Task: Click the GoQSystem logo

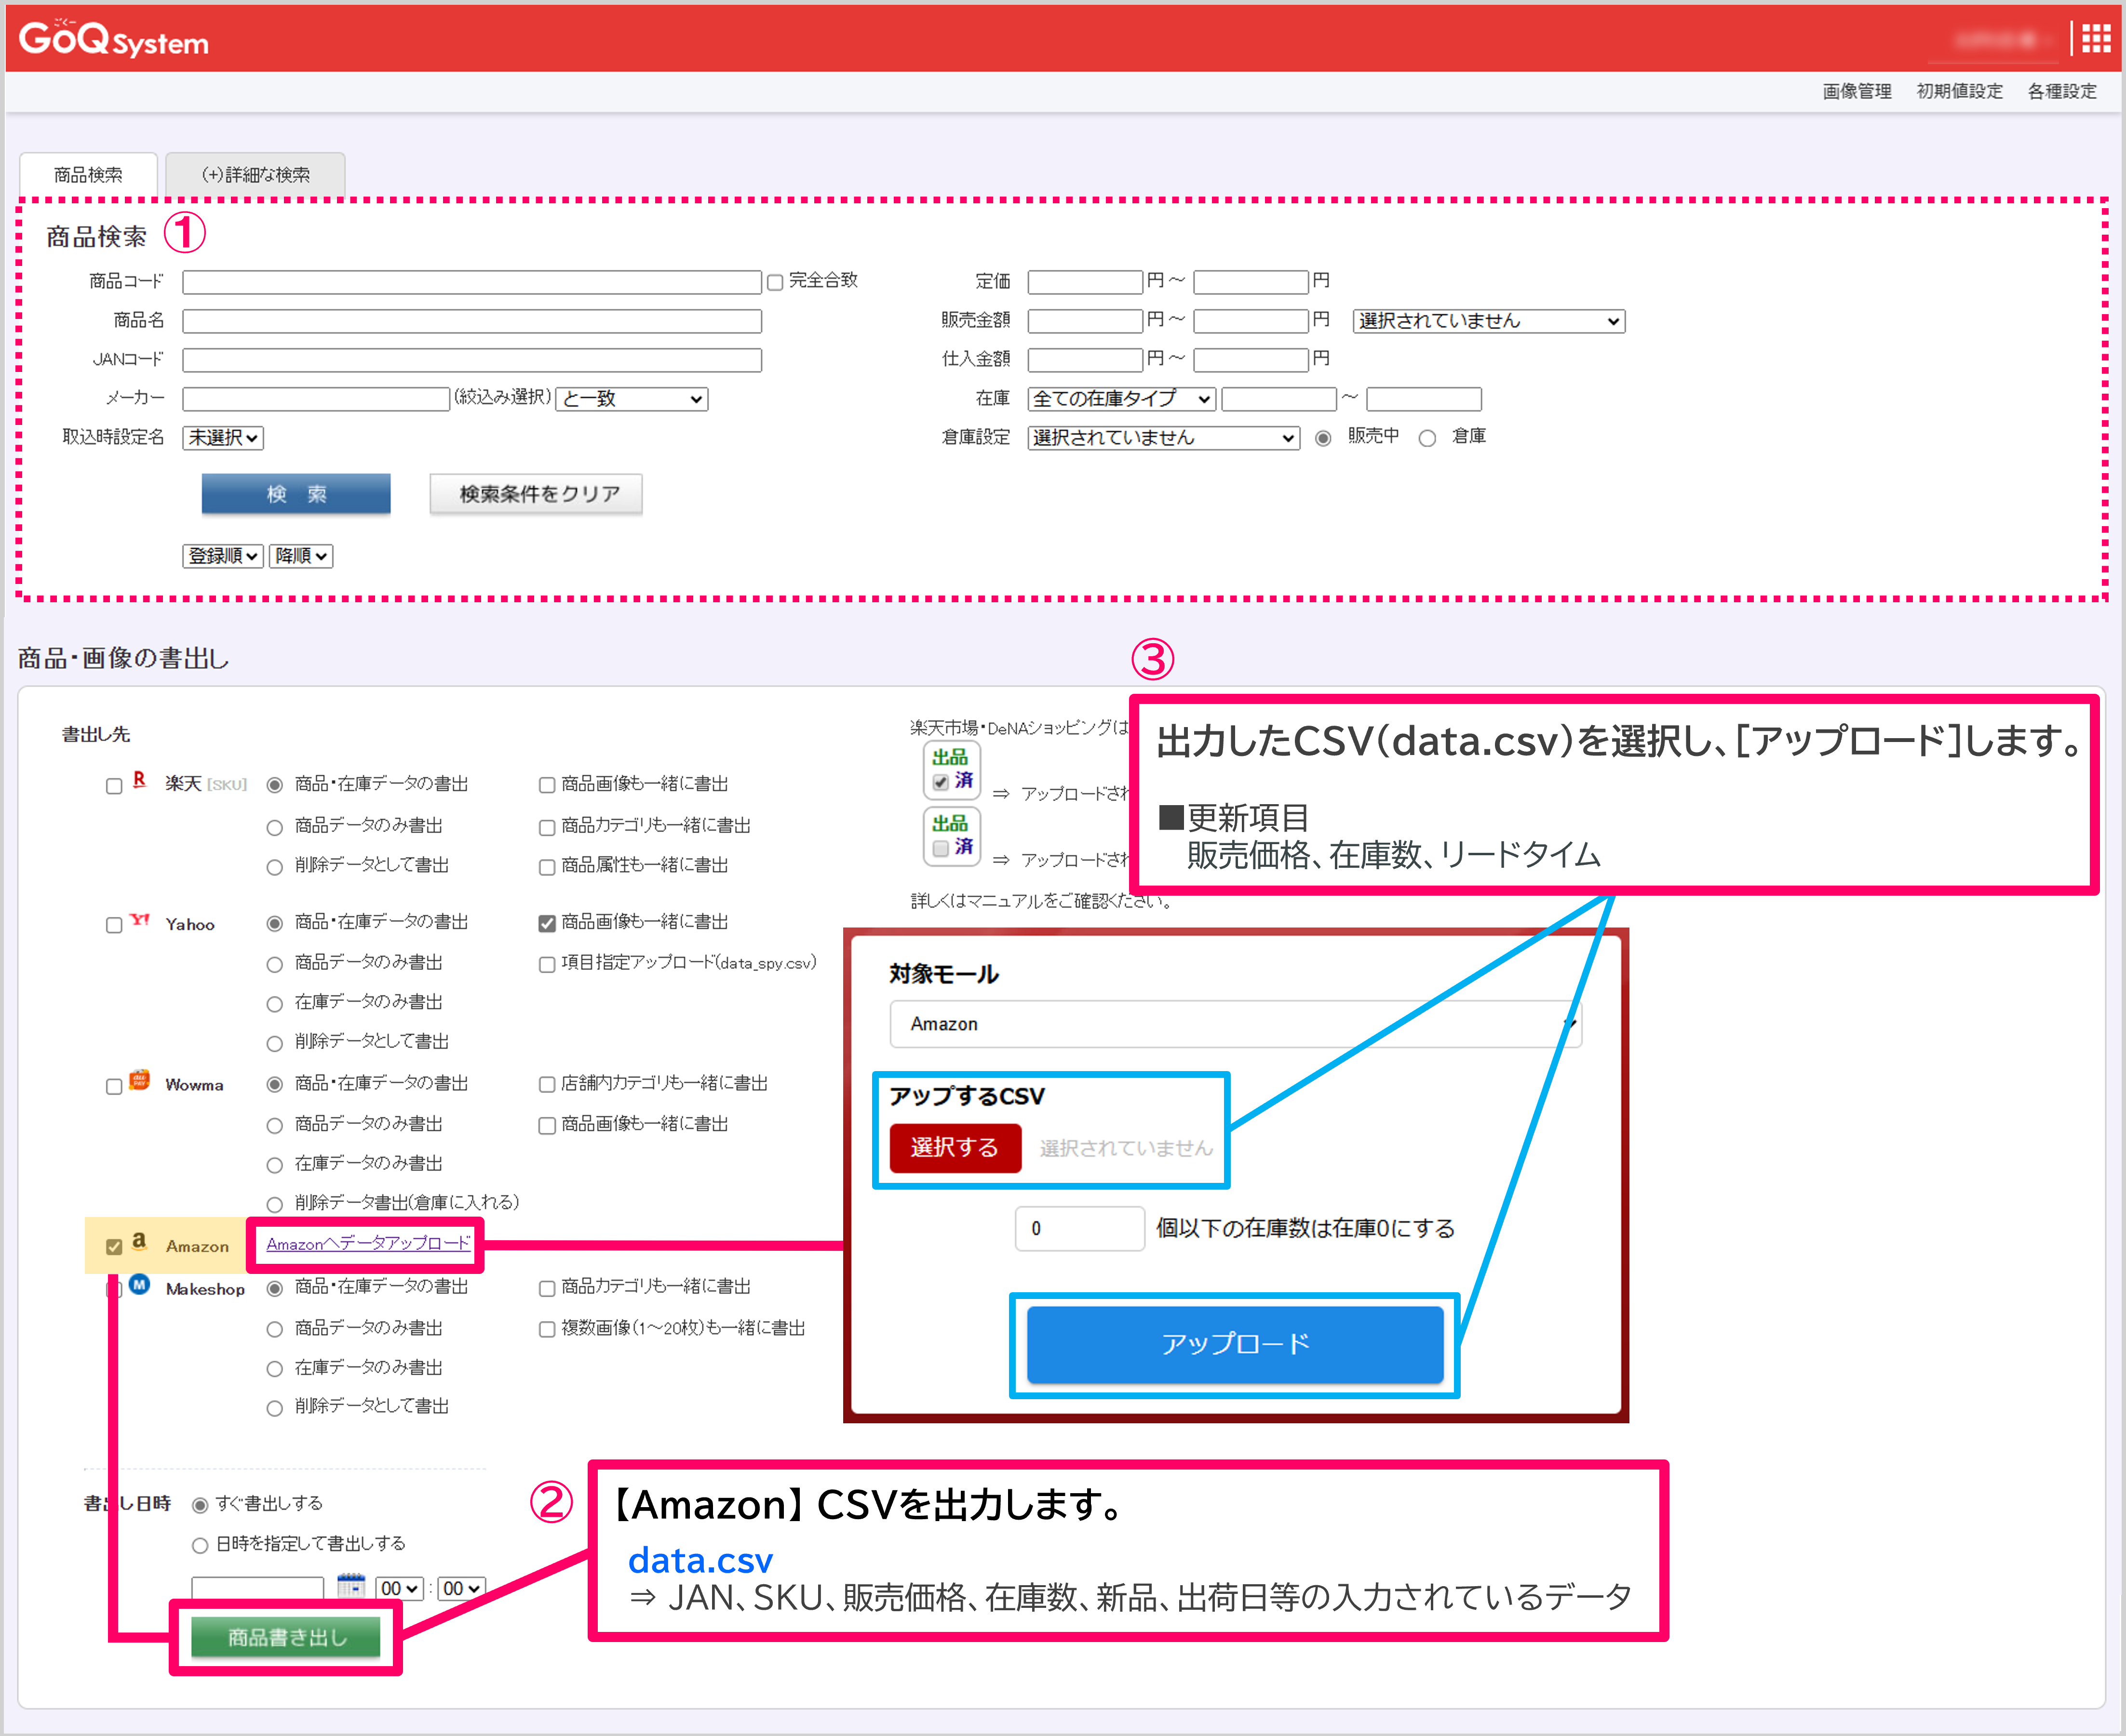Action: click(x=114, y=39)
